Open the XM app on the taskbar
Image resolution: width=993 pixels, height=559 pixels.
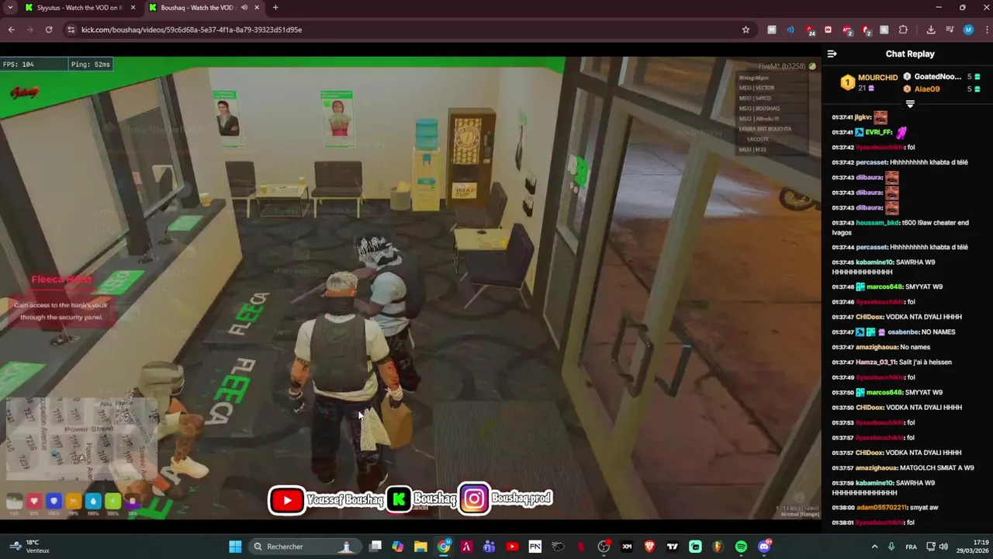tap(627, 547)
